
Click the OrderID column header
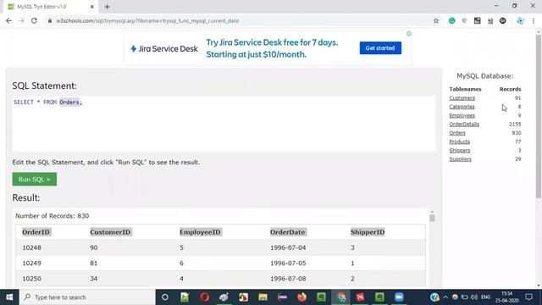click(x=36, y=232)
